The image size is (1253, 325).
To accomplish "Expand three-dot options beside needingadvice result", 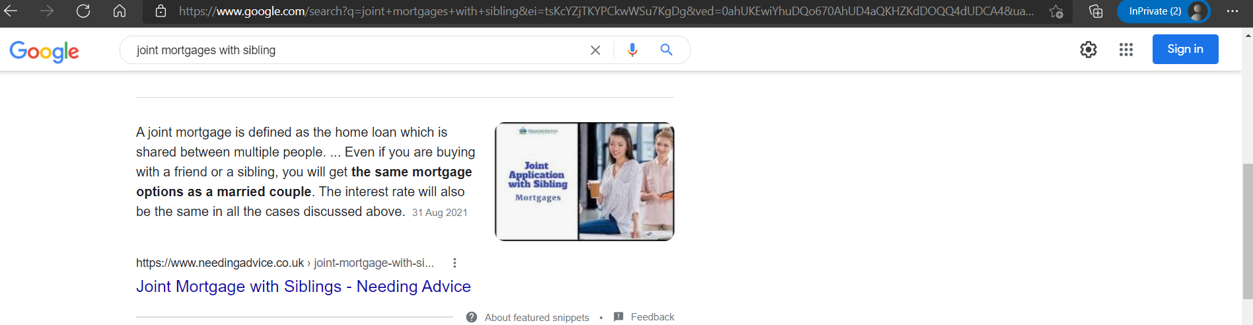I will [454, 263].
